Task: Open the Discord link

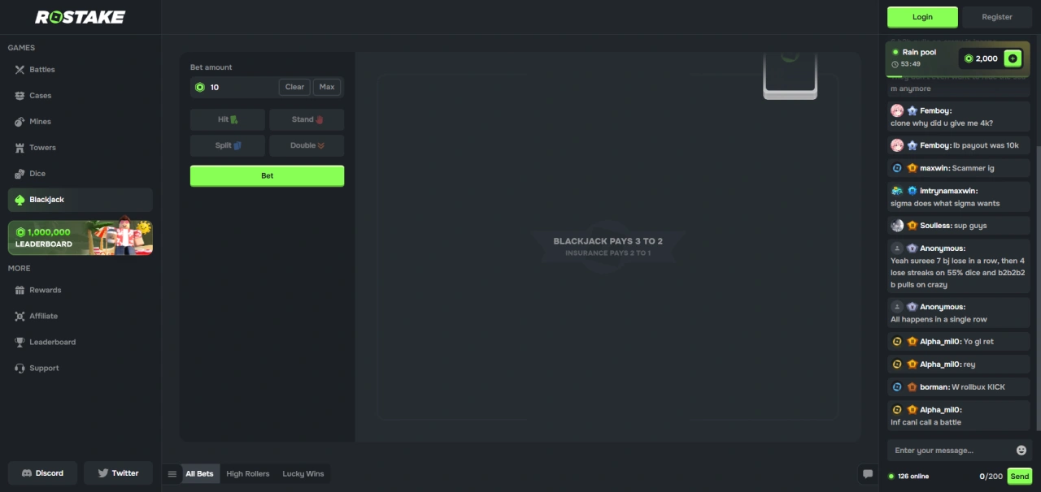Action: 42,473
